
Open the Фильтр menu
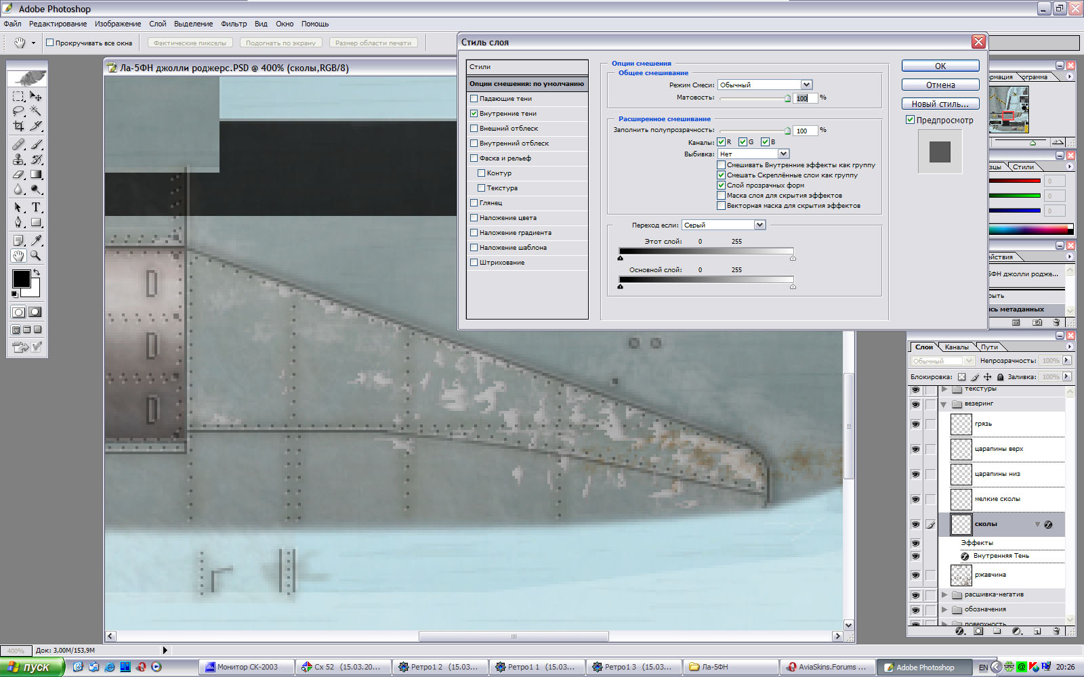[234, 24]
